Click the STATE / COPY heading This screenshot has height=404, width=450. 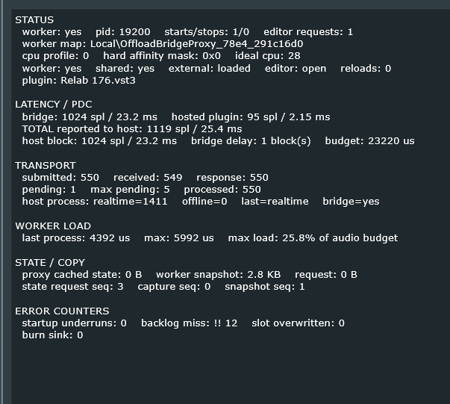coord(50,262)
